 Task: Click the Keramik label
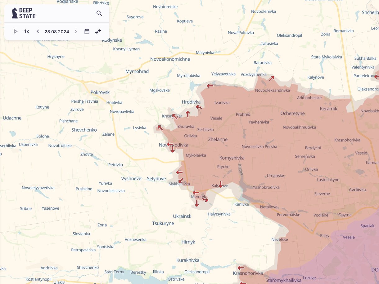pyautogui.click(x=328, y=109)
